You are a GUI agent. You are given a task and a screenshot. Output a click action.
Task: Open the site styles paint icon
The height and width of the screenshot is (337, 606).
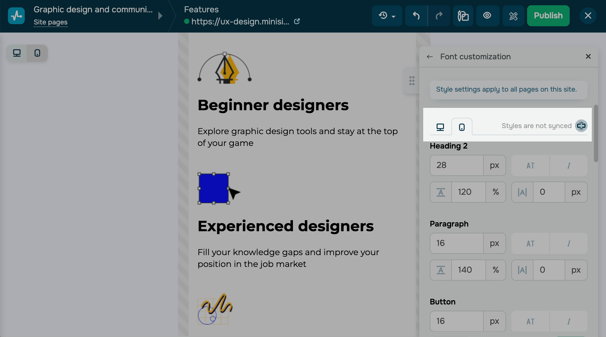coord(463,16)
